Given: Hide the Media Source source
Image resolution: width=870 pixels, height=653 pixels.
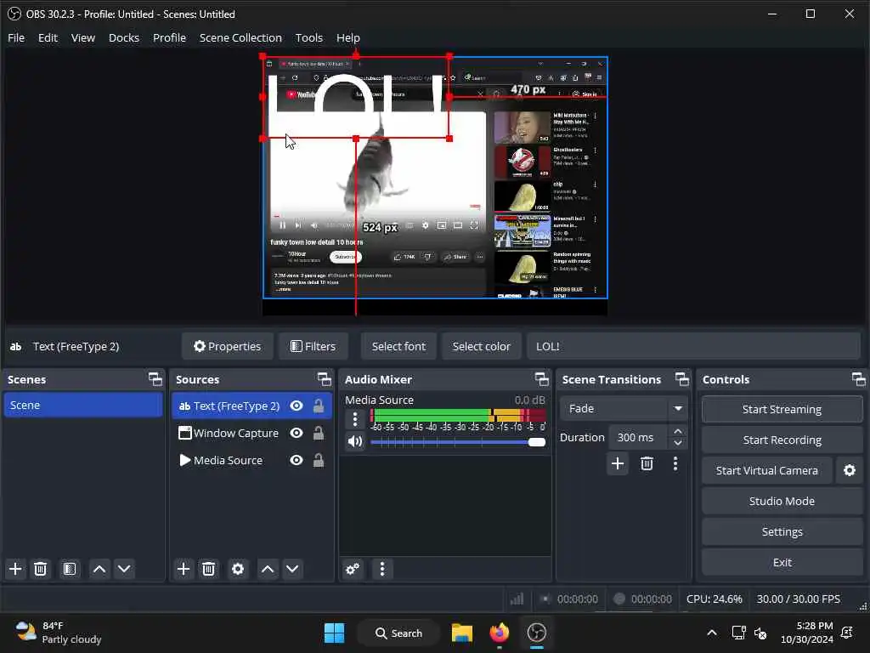Looking at the screenshot, I should (x=297, y=460).
